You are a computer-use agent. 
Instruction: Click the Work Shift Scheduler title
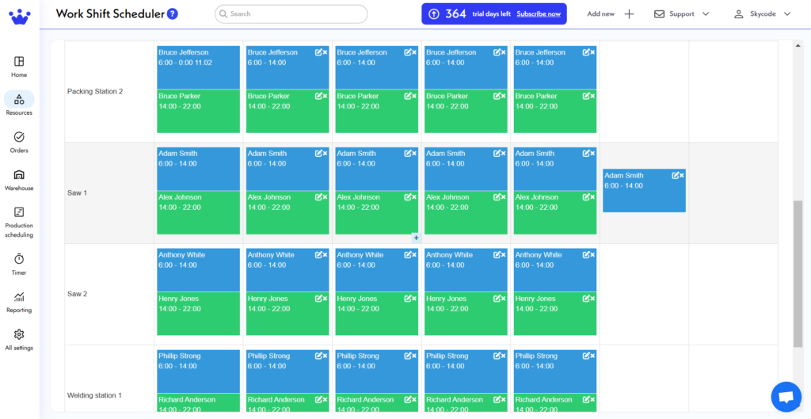click(x=110, y=14)
